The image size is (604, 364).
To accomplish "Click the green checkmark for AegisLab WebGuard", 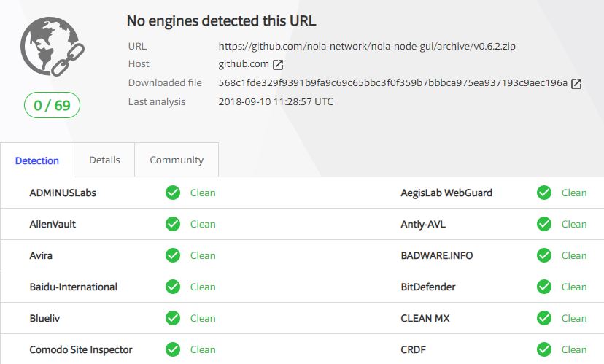I will click(x=544, y=193).
